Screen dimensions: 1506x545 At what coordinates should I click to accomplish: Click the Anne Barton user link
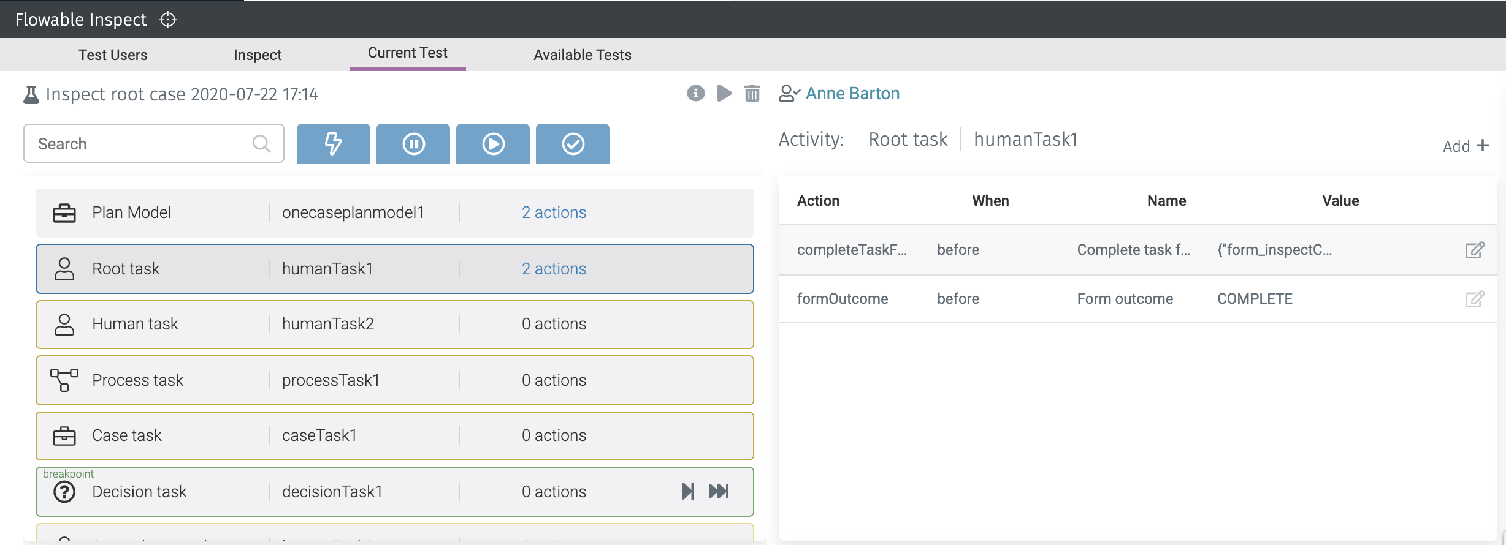(x=852, y=93)
